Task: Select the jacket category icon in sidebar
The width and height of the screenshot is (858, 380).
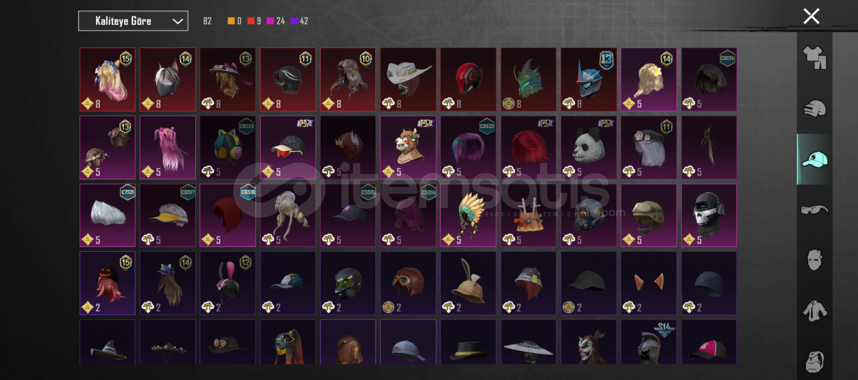Action: coord(814,311)
